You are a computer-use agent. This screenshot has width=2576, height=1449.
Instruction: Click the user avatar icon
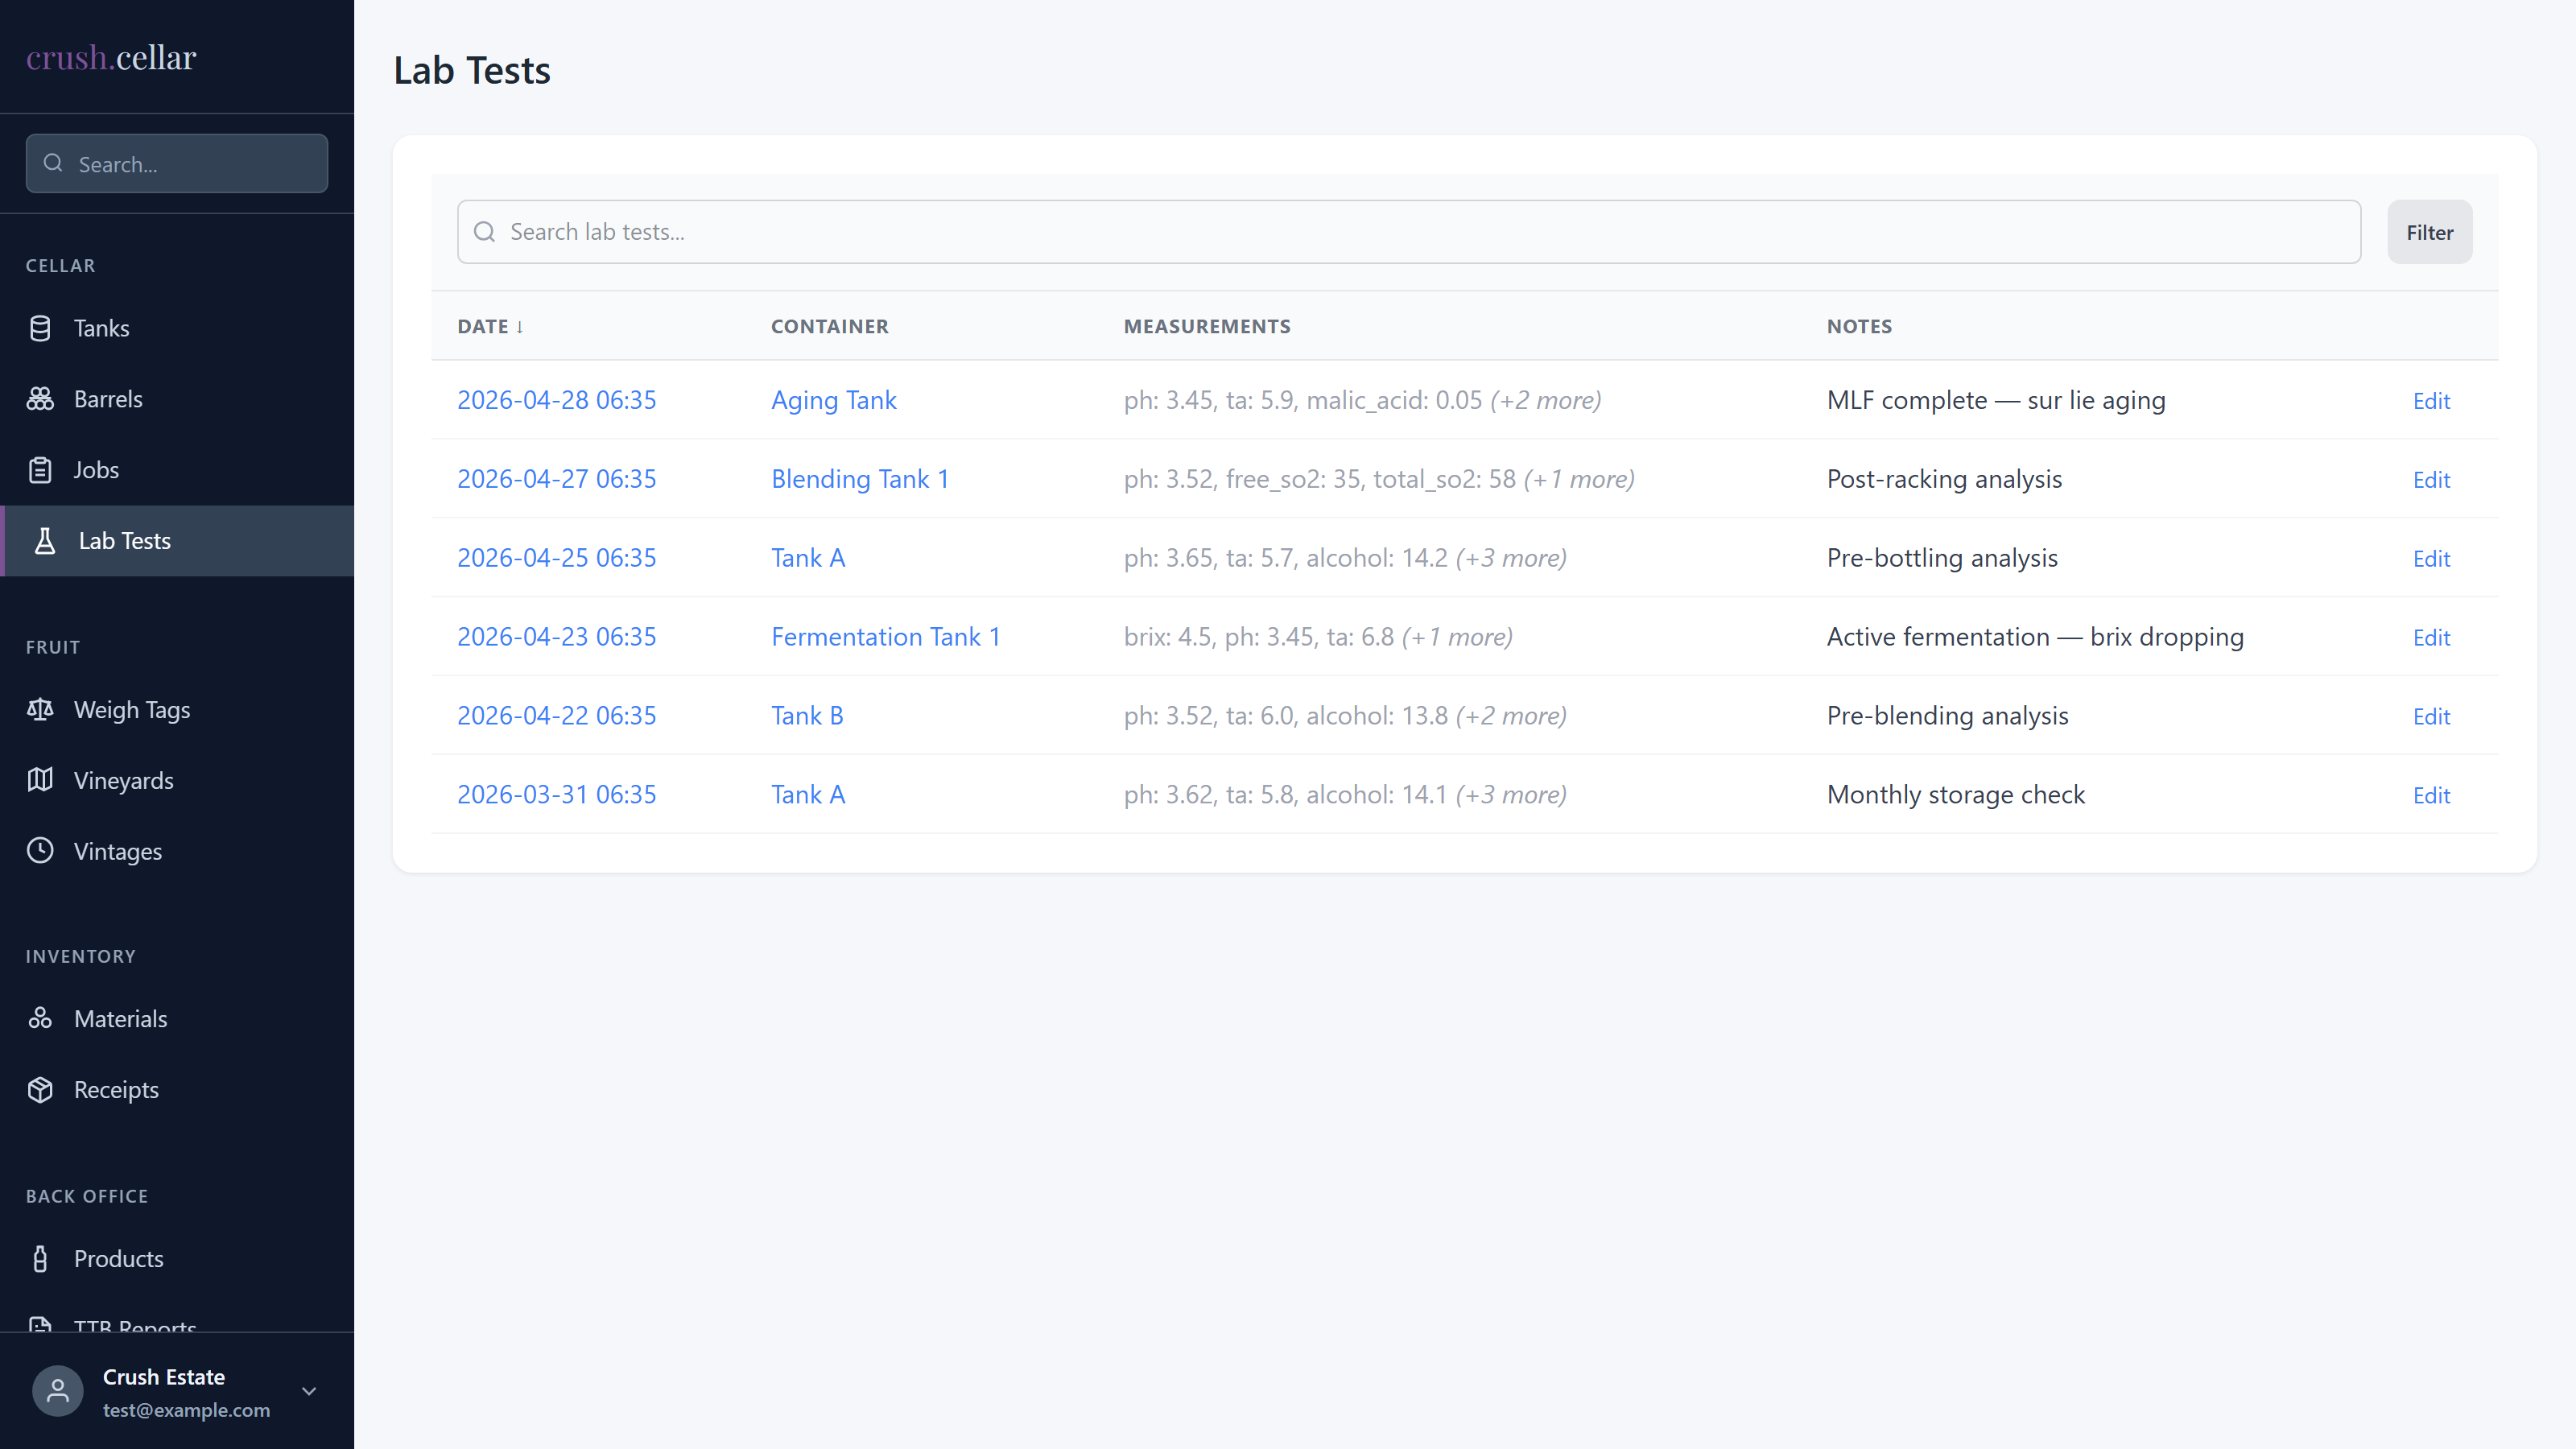(58, 1391)
